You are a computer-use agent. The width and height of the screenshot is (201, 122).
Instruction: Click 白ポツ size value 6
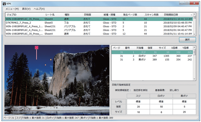[161, 112]
